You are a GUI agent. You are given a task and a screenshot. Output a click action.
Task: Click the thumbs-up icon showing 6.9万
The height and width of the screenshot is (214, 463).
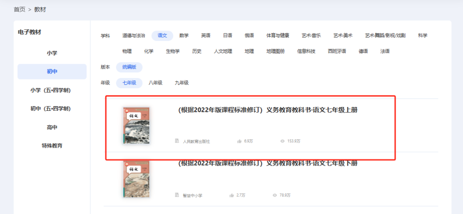[x=240, y=141]
